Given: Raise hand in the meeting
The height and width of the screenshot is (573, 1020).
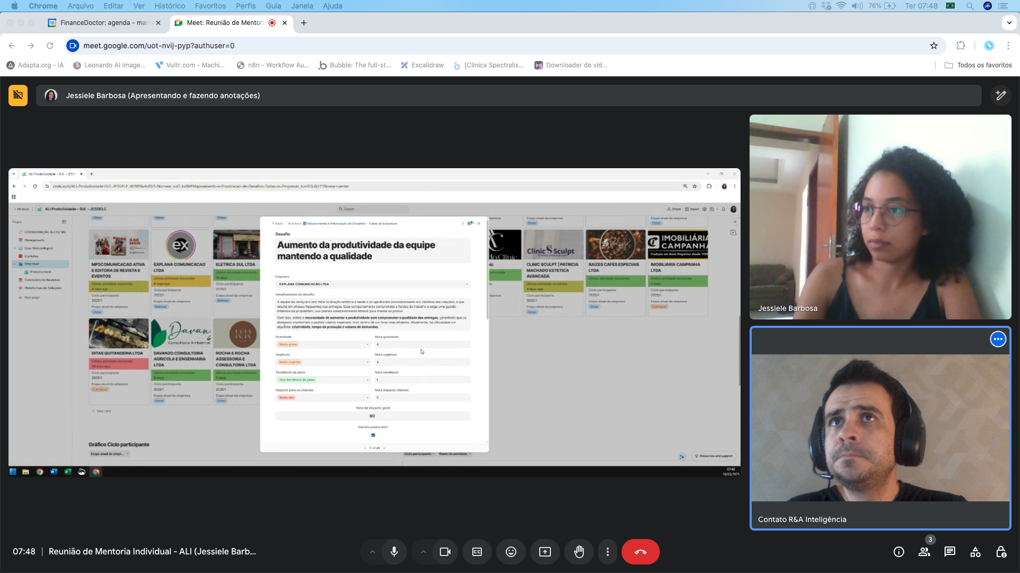Looking at the screenshot, I should click(x=579, y=552).
